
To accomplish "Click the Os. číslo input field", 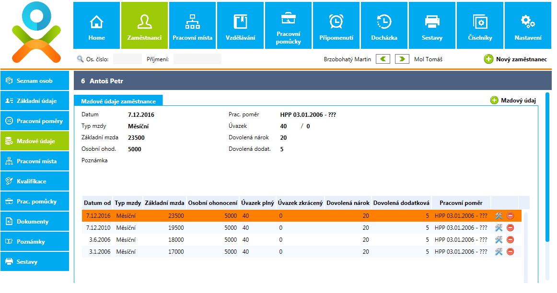I will (x=127, y=59).
